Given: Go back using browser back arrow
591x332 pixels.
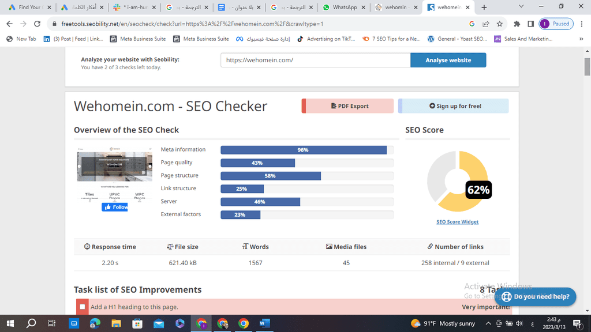Looking at the screenshot, I should pos(9,24).
